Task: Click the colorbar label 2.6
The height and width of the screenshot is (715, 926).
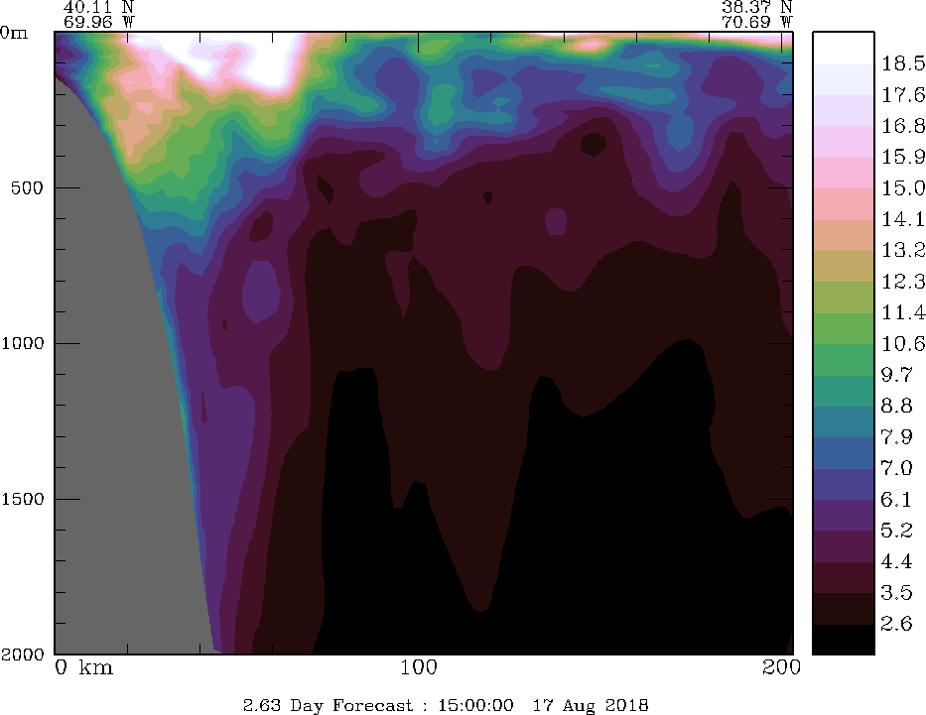Action: (896, 624)
